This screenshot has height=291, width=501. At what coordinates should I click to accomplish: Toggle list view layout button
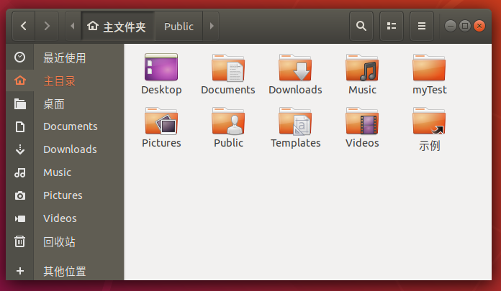[x=392, y=26]
